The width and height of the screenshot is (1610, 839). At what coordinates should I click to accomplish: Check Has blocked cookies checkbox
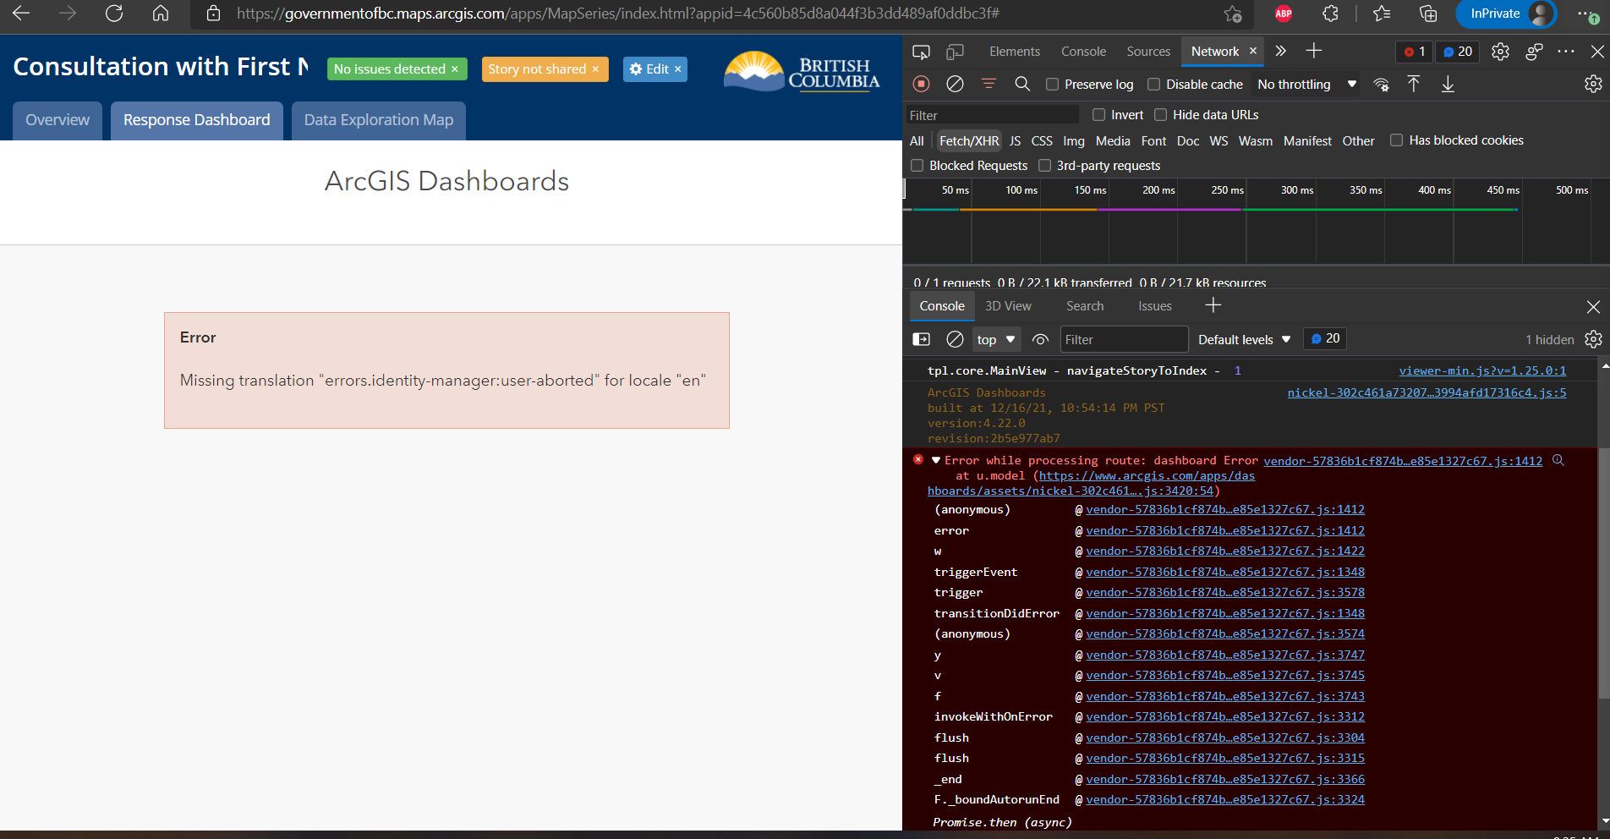click(x=1396, y=140)
